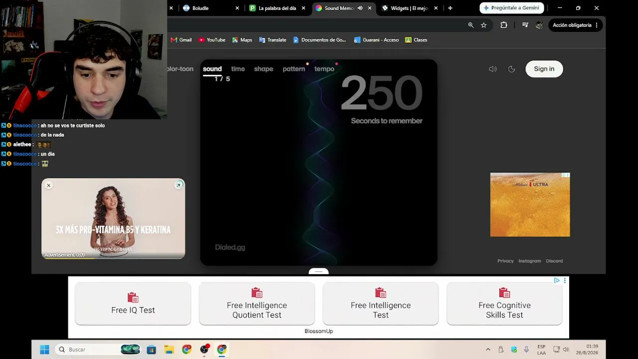Open the Windows Start menu
The height and width of the screenshot is (359, 638).
pos(44,350)
